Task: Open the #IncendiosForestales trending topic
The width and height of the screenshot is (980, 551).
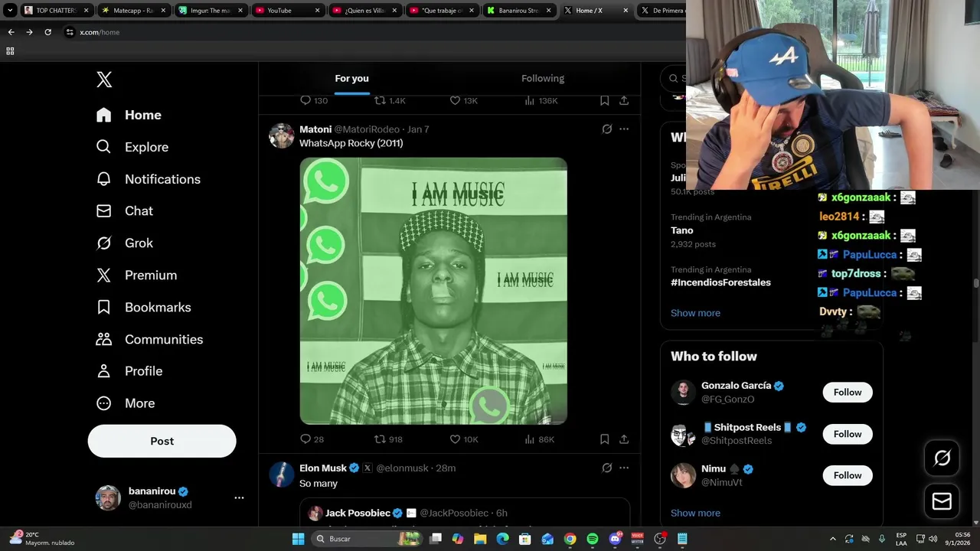Action: pyautogui.click(x=720, y=282)
